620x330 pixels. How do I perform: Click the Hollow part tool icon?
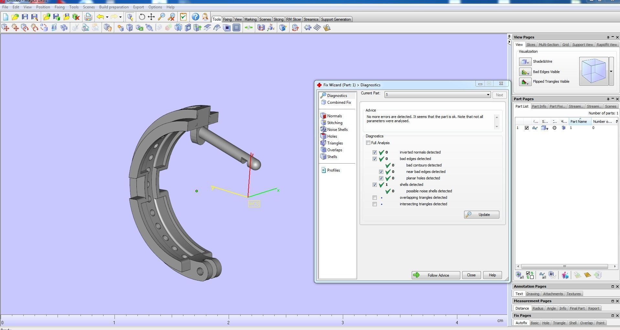[x=227, y=28]
